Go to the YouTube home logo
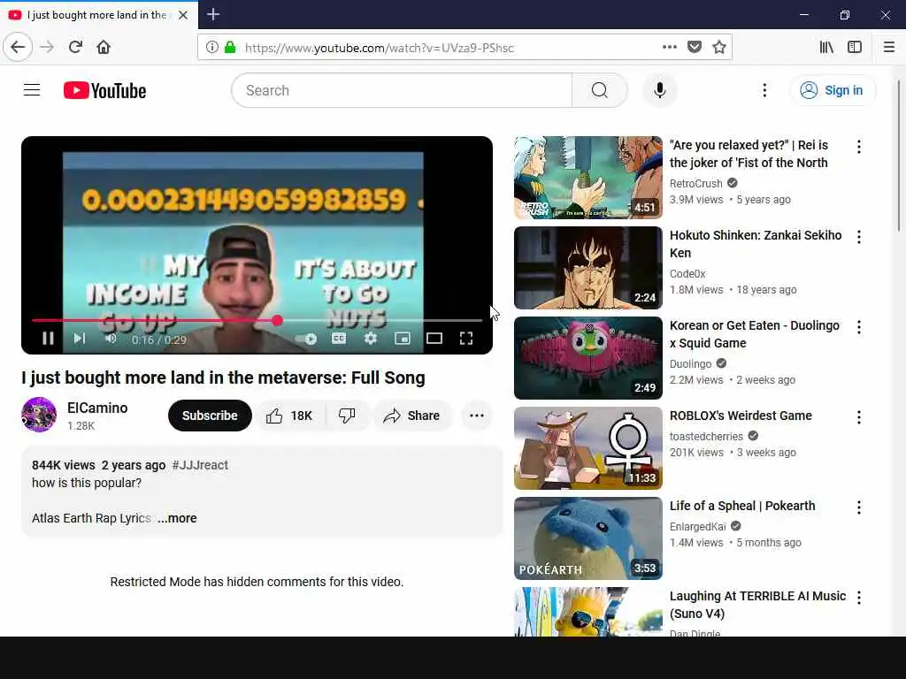Viewport: 906px width, 679px height. click(104, 91)
